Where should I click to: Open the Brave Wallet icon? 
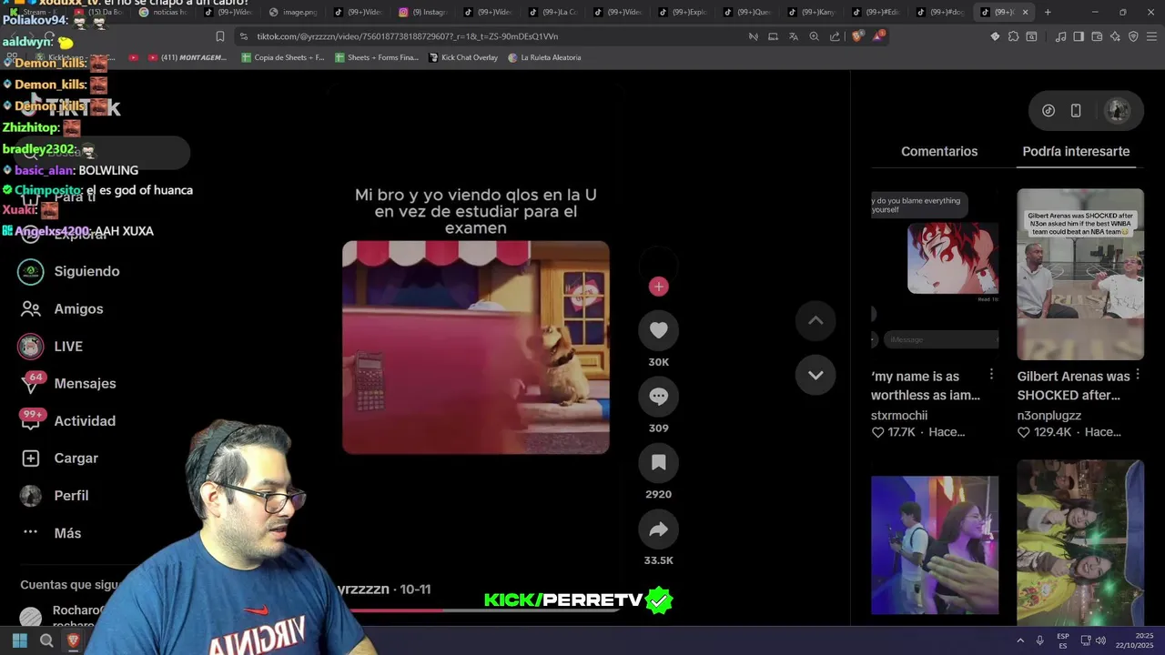pyautogui.click(x=1097, y=36)
